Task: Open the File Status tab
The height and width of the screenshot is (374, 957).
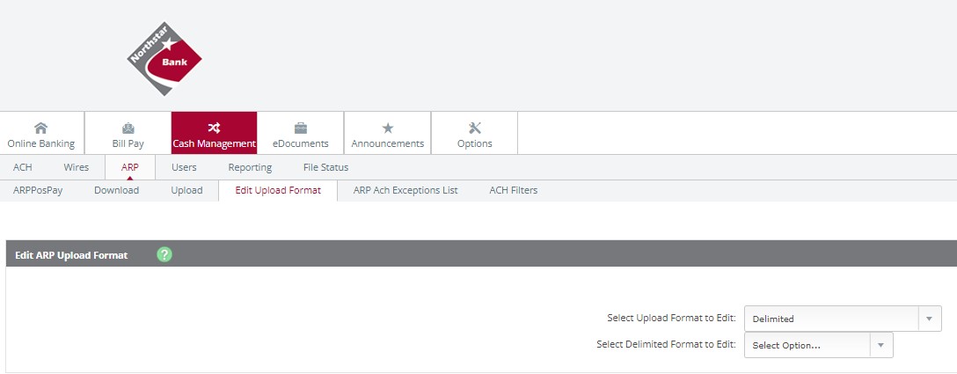Action: click(x=326, y=167)
